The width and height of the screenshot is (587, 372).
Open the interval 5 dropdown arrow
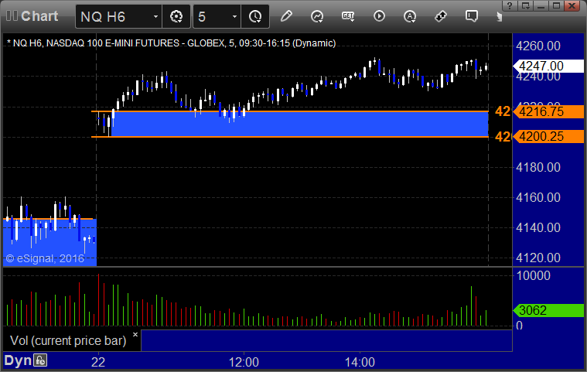pos(235,16)
